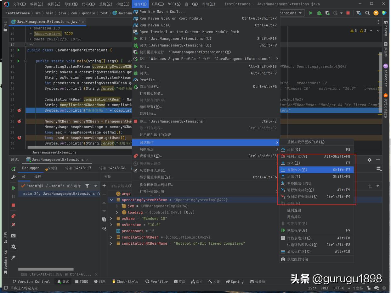The image size is (391, 293).
Task: Stop the application with the red square icon
Action: coord(348,13)
